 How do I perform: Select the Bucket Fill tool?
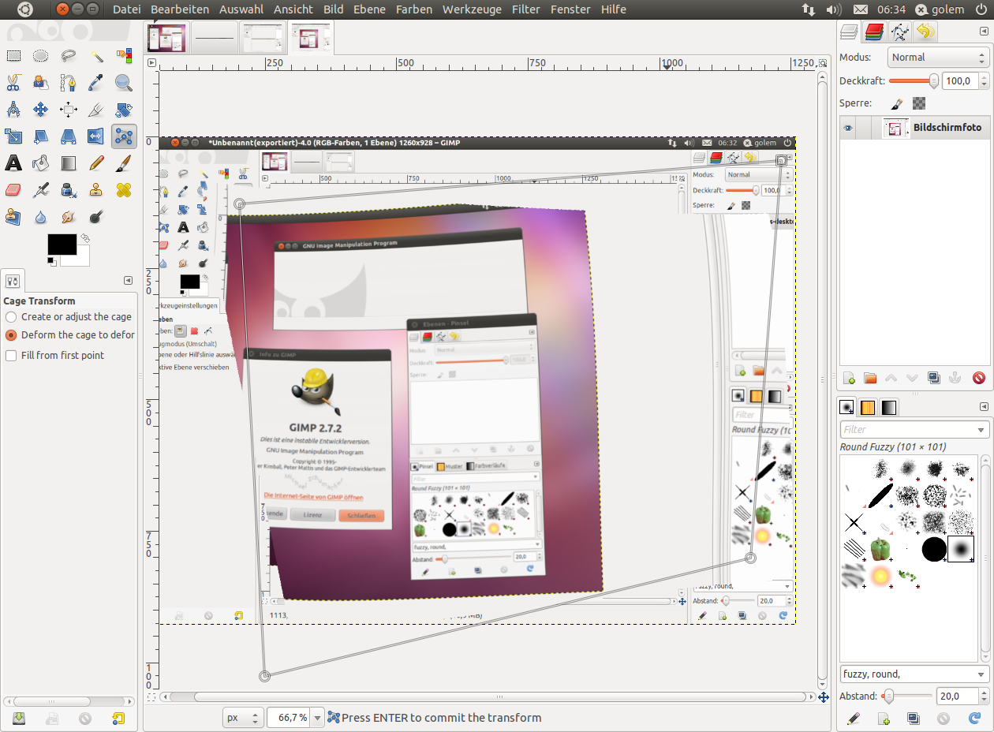click(x=40, y=162)
